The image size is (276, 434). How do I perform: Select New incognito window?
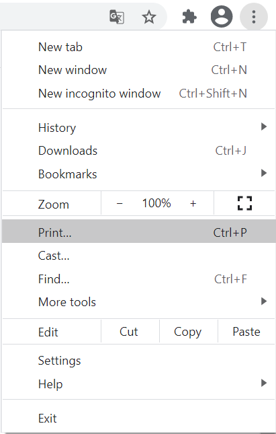[x=138, y=94]
